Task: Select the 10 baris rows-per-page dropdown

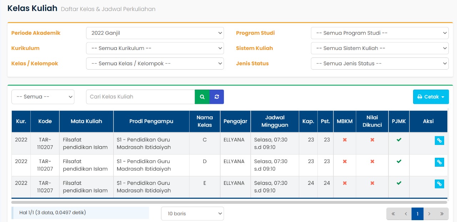Action: [192, 214]
